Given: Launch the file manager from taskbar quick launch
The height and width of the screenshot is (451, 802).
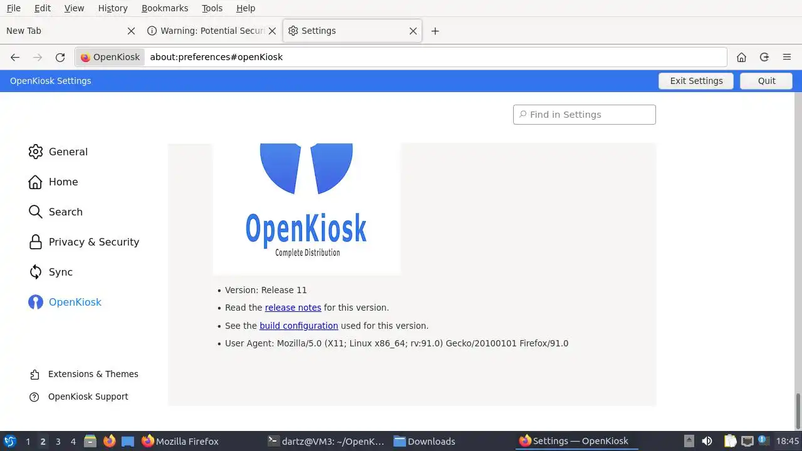Looking at the screenshot, I should (90, 441).
